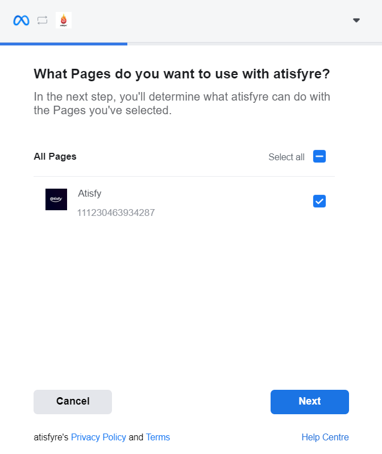
Task: Click the description text under the title
Action: click(182, 103)
